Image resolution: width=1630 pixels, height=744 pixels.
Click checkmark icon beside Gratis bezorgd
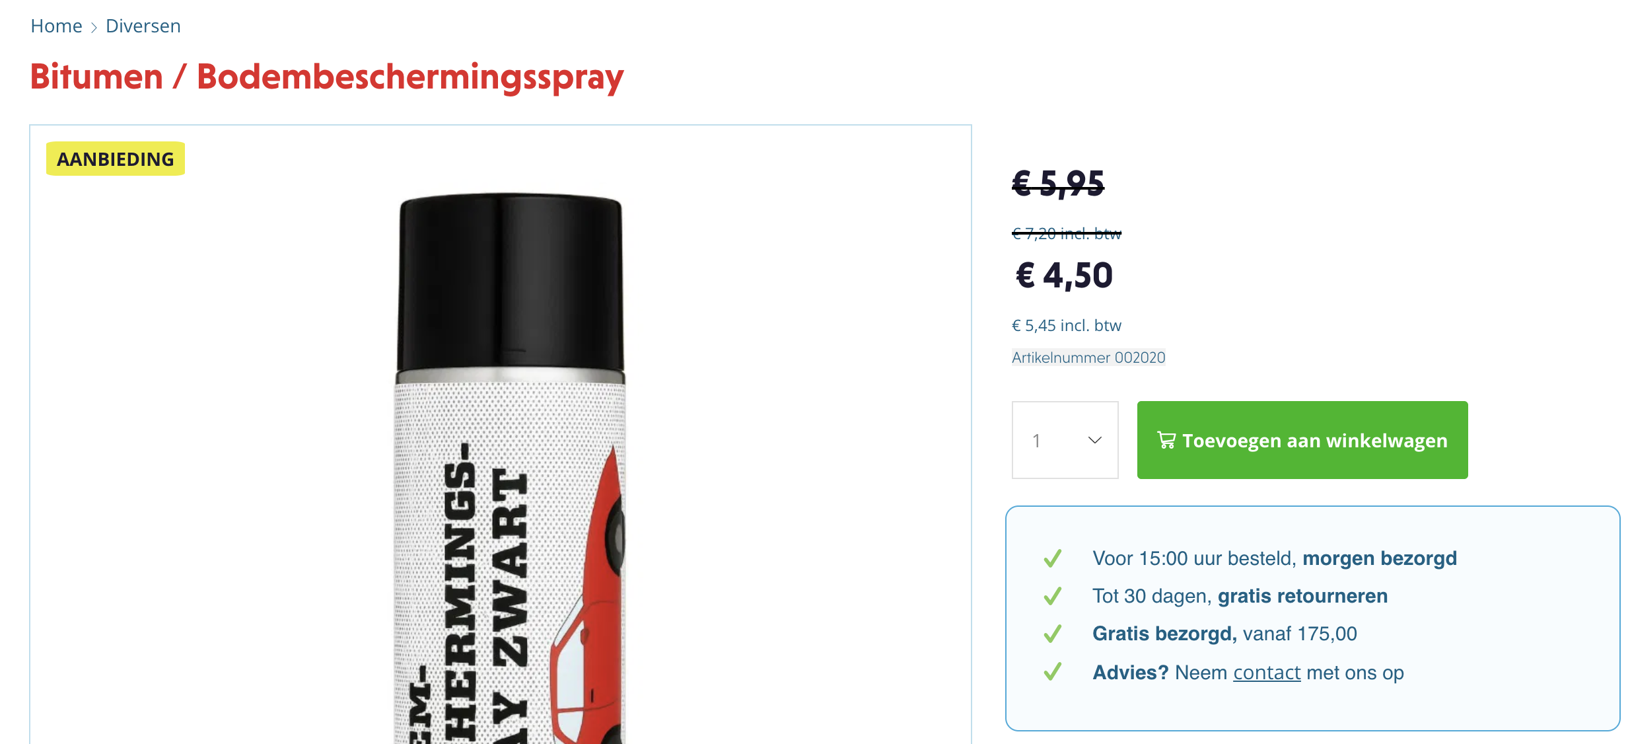click(x=1053, y=634)
